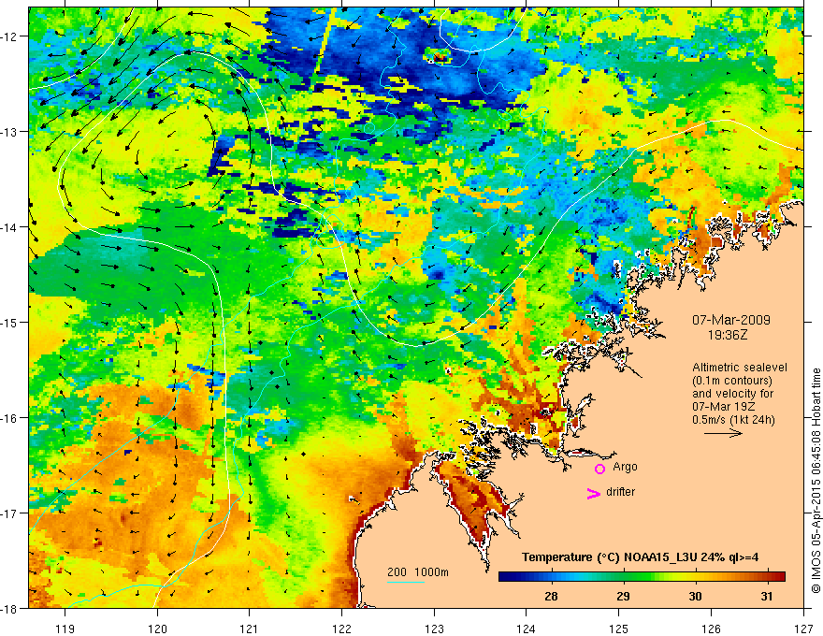Click the magenta drifter arrow legend symbol
The image size is (823, 636).
coord(594,493)
